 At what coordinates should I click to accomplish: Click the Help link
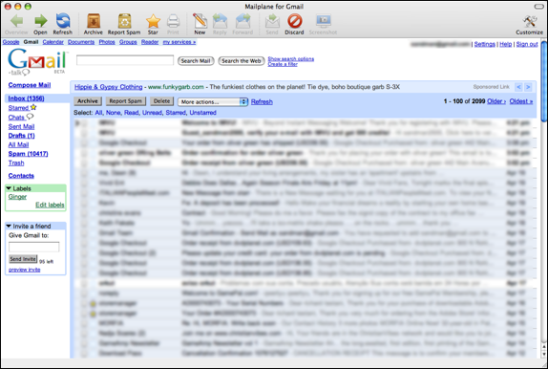(505, 44)
